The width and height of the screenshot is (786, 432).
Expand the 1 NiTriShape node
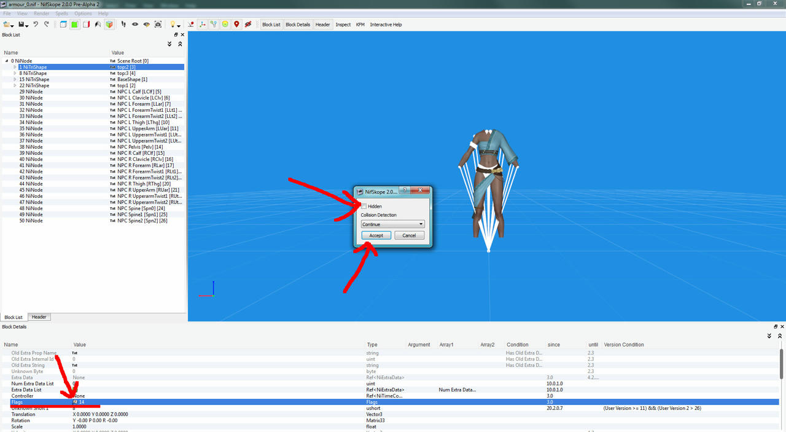[15, 67]
